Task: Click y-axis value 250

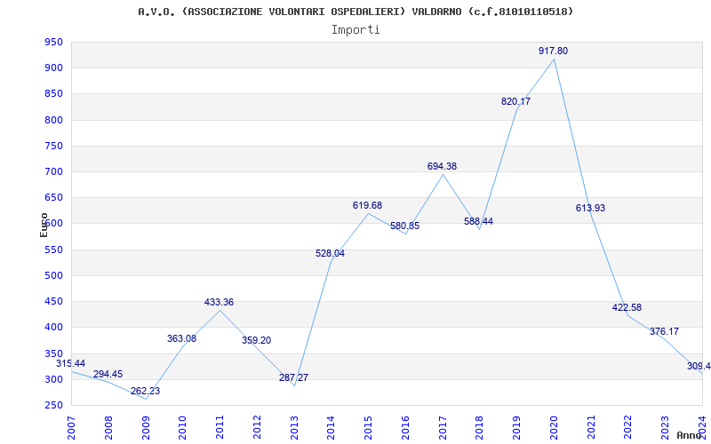Action: (x=53, y=405)
